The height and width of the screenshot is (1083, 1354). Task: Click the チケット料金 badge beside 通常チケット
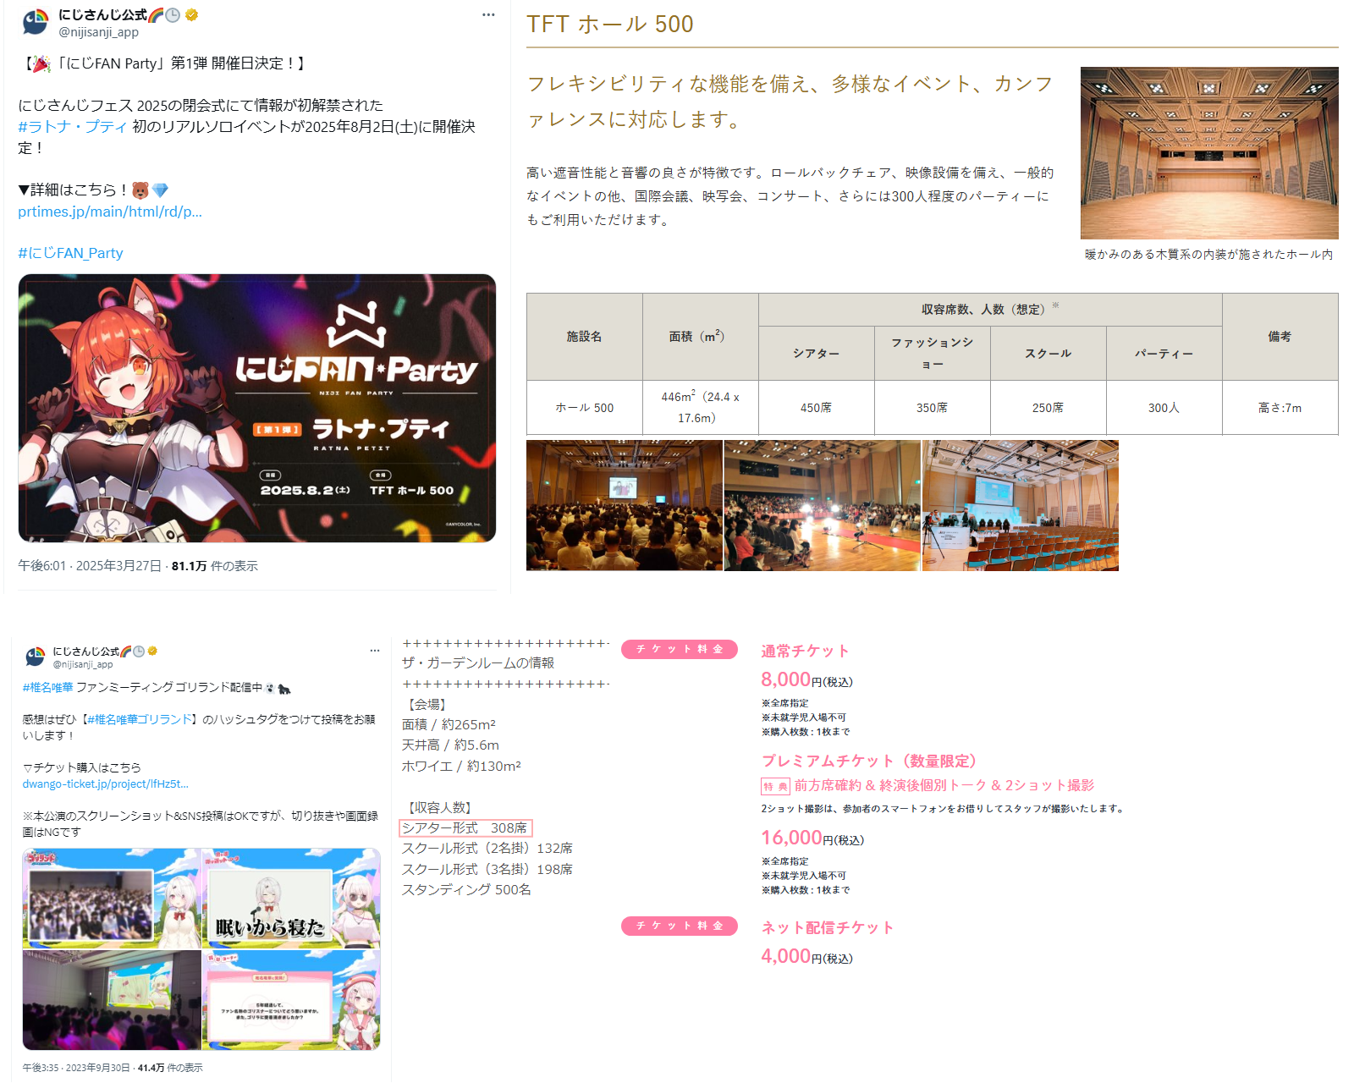[679, 649]
